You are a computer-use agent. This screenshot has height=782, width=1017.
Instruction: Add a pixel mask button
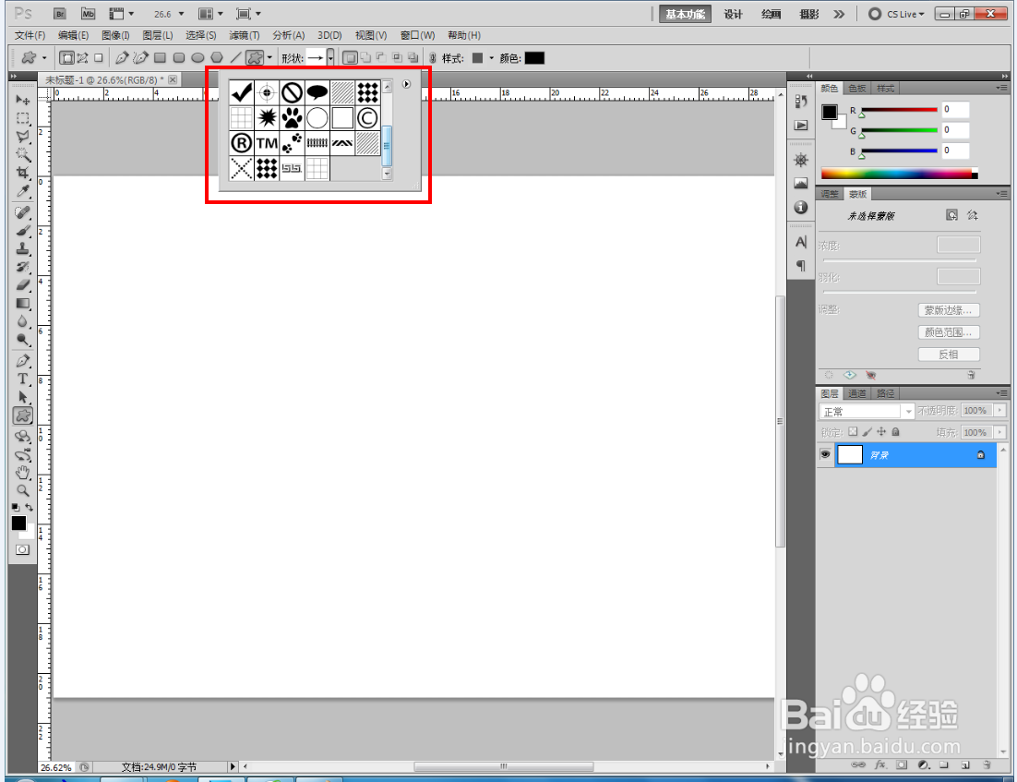pos(951,215)
